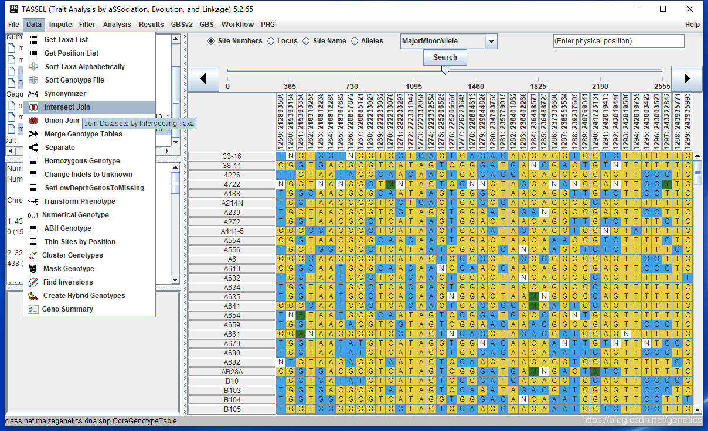Click the Union Join icon

pyautogui.click(x=33, y=121)
